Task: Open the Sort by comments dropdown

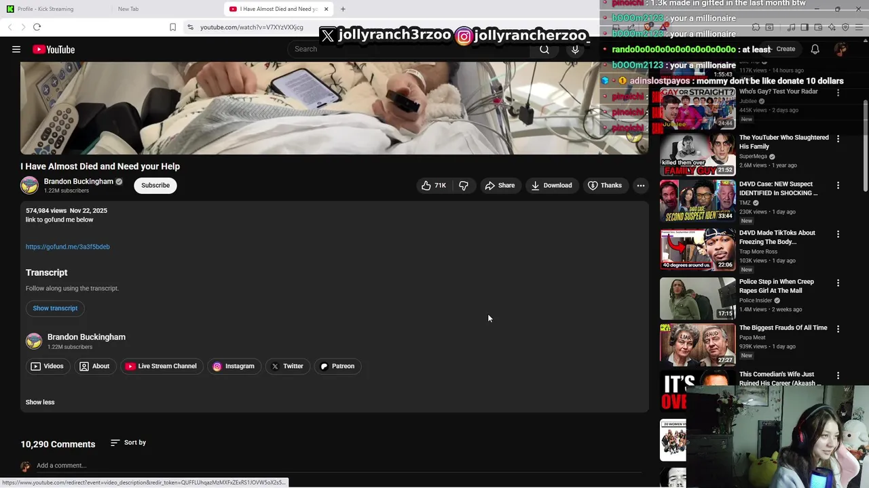Action: coord(128,443)
